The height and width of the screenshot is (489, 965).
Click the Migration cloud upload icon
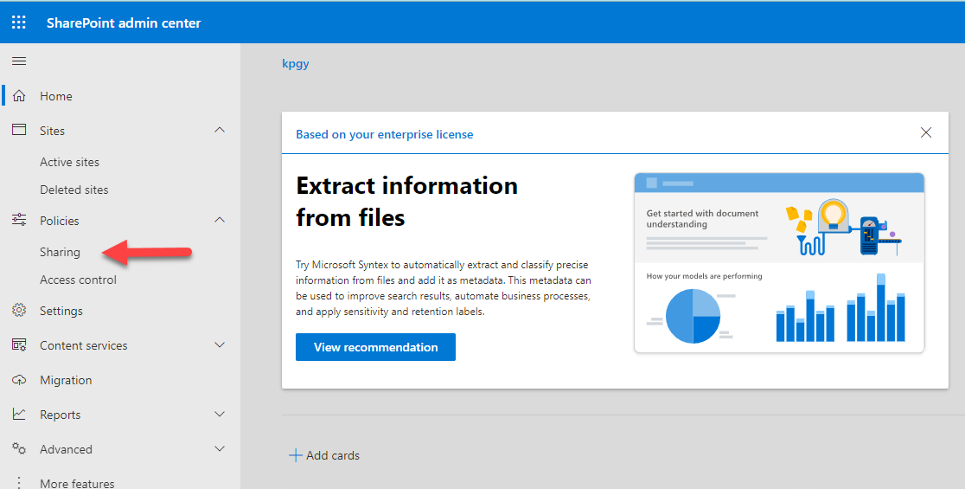coord(19,380)
